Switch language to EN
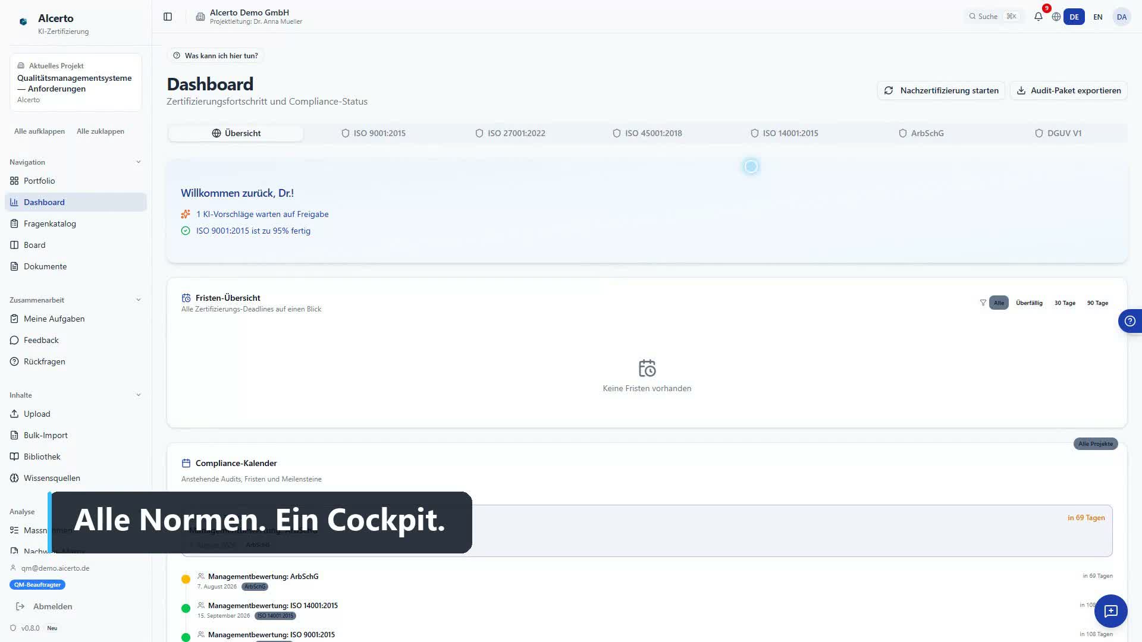Image resolution: width=1142 pixels, height=642 pixels. [1098, 17]
